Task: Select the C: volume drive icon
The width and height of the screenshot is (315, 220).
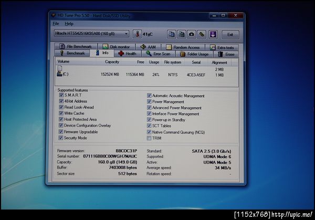Action: pos(59,74)
